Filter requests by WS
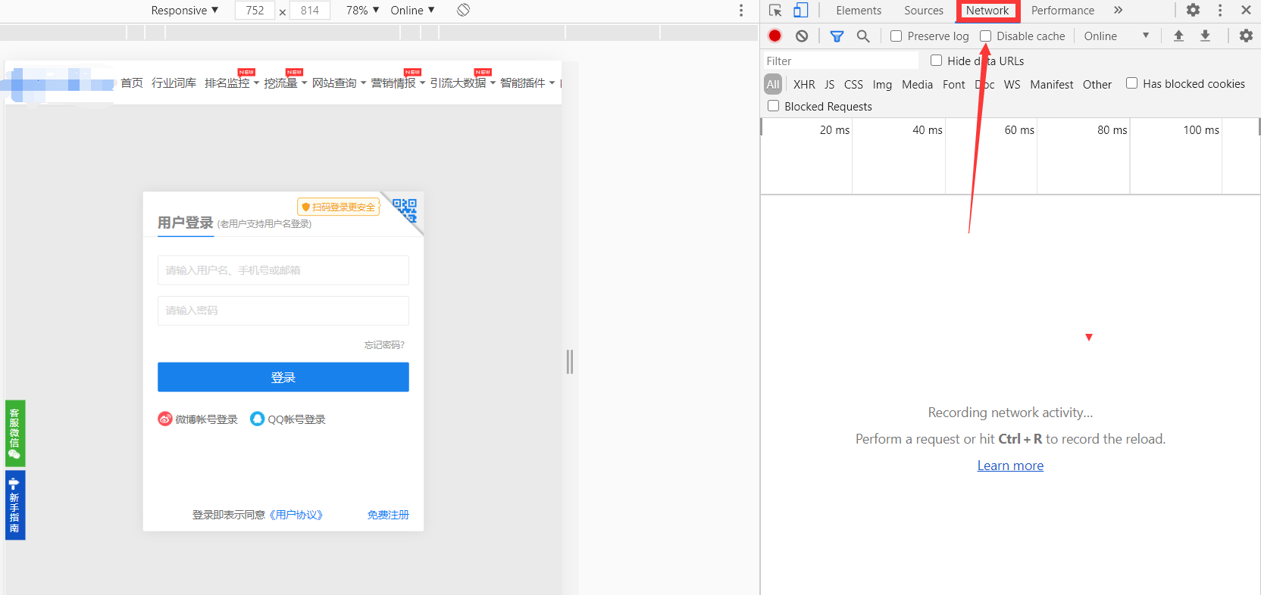 [1012, 84]
